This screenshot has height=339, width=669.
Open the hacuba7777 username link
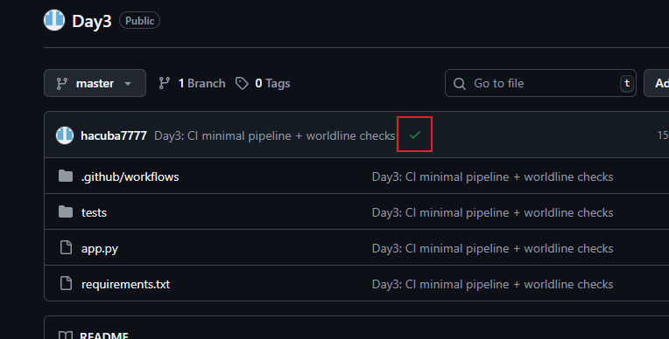[114, 135]
